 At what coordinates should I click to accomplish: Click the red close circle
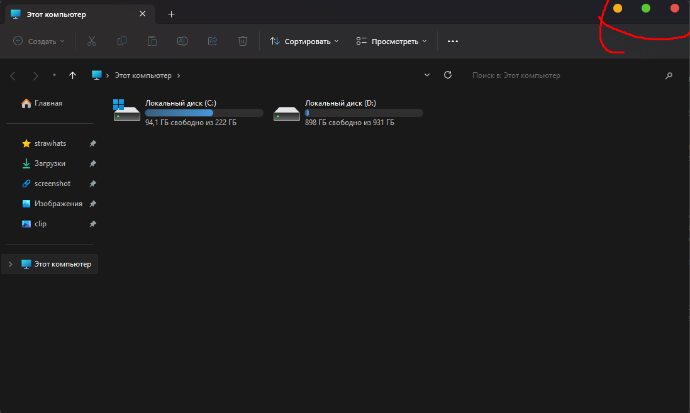[x=674, y=8]
